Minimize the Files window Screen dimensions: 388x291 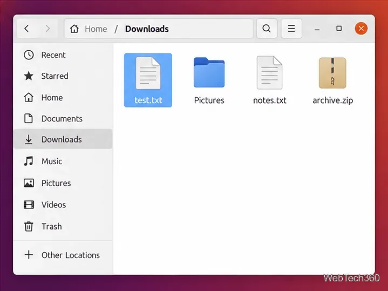317,29
